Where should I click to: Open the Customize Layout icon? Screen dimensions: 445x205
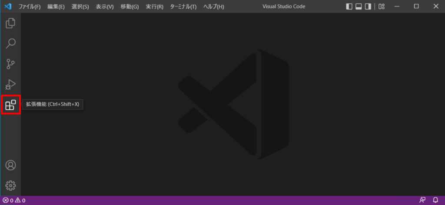tap(382, 7)
